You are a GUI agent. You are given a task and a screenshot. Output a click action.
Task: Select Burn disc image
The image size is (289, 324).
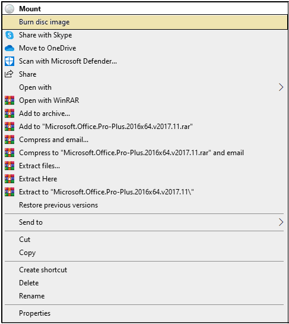click(x=145, y=22)
